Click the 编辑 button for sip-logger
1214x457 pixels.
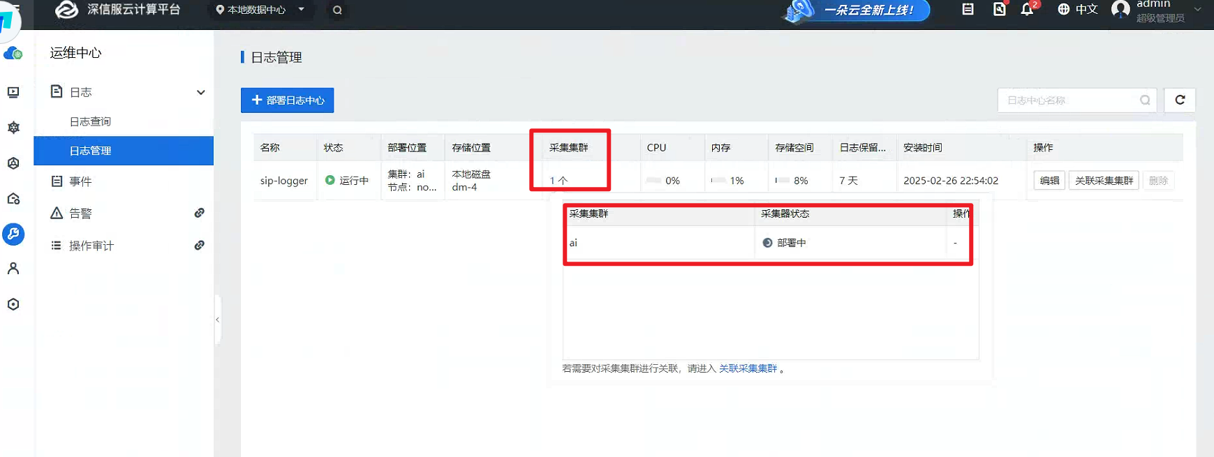(x=1049, y=181)
